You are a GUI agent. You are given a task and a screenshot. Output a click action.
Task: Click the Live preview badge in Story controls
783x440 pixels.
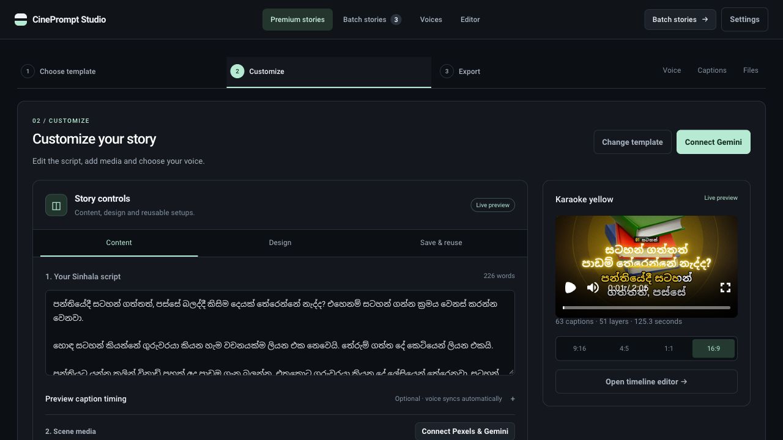point(493,205)
